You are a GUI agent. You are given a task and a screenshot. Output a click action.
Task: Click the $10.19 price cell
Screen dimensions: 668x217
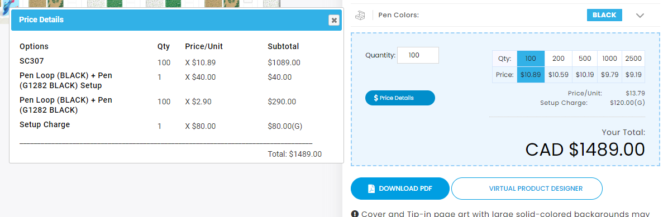pos(584,74)
